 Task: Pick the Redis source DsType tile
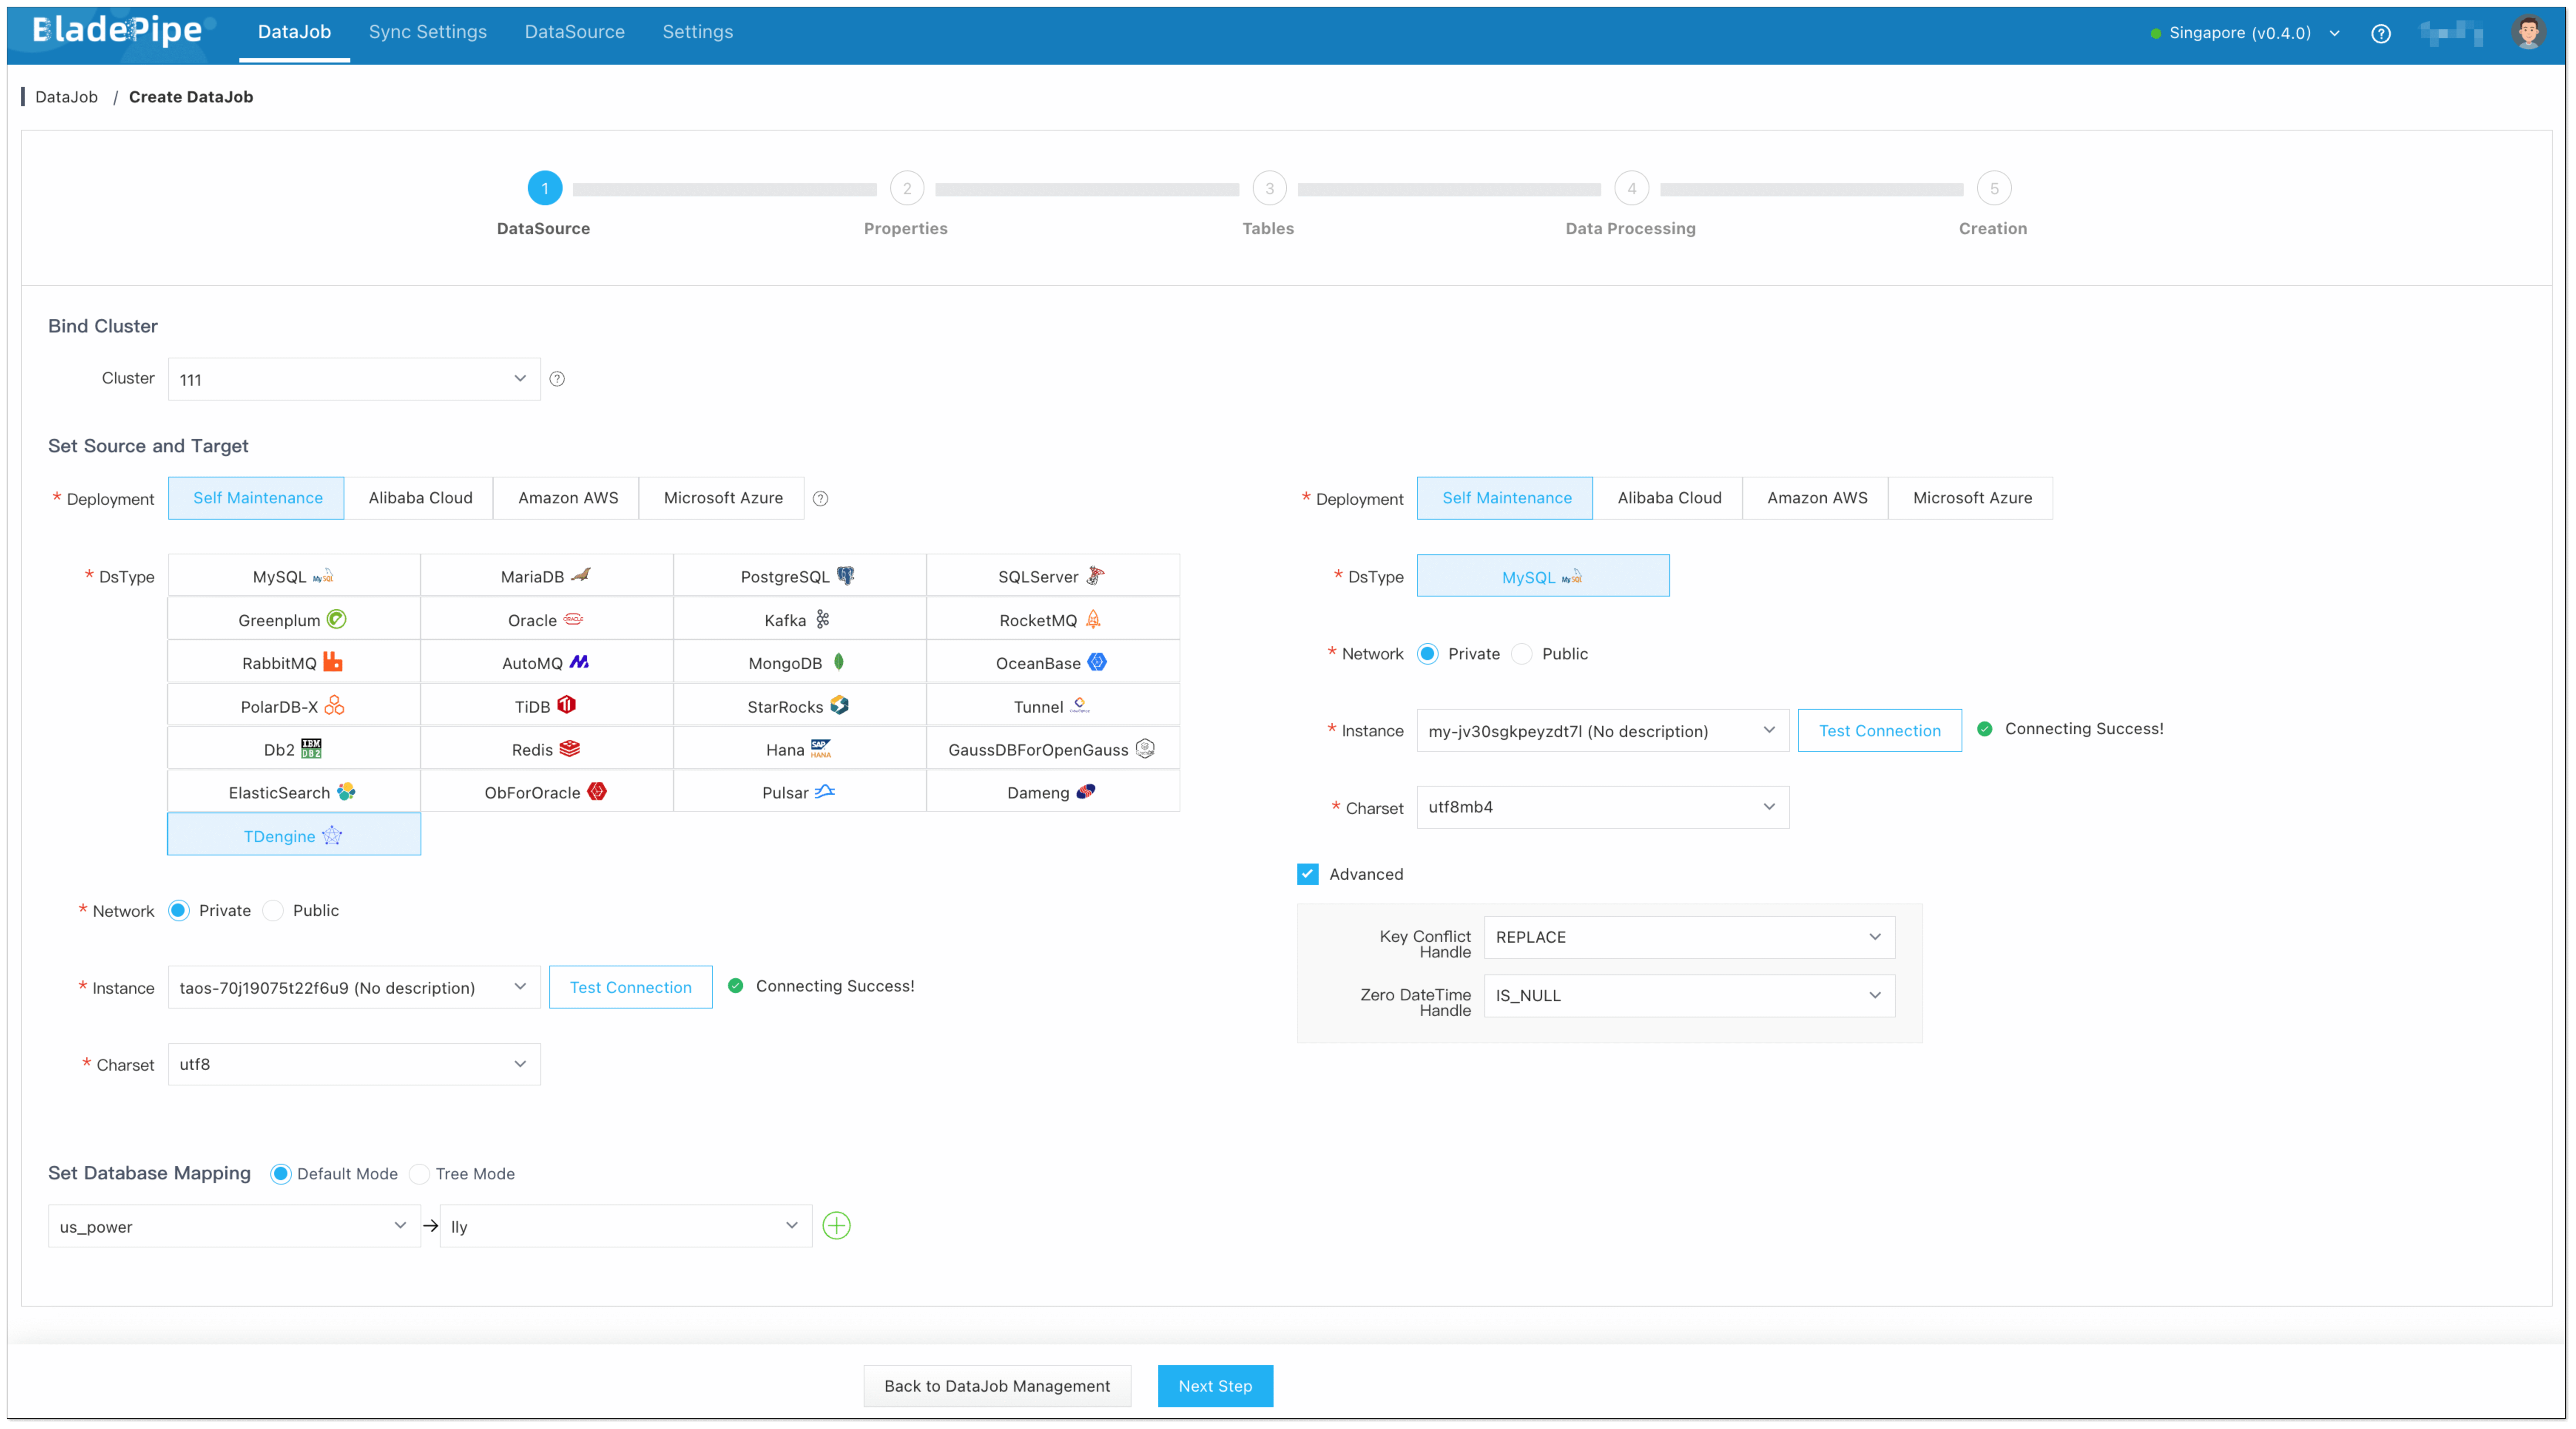click(545, 749)
